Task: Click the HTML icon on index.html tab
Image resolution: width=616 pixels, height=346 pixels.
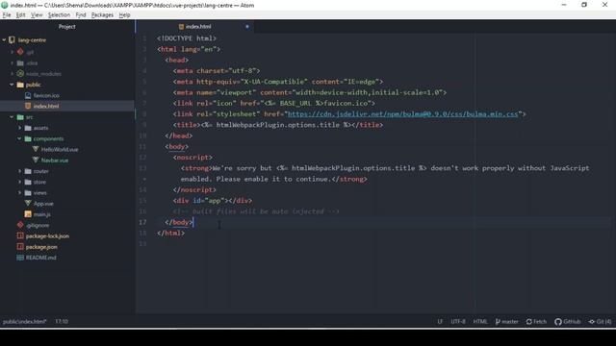Action: pyautogui.click(x=181, y=27)
